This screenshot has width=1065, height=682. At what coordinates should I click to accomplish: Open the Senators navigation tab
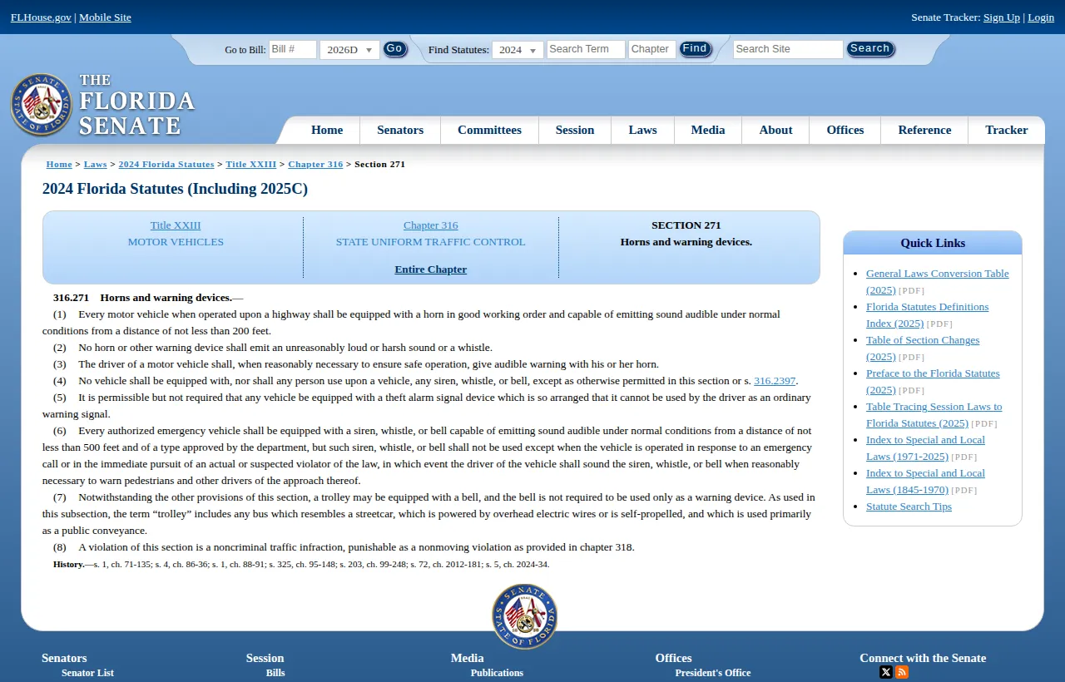point(399,130)
